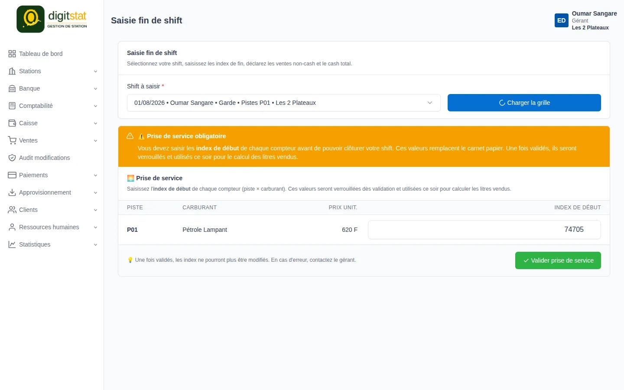The image size is (624, 390).
Task: Click the index de début field for P01
Action: click(484, 230)
